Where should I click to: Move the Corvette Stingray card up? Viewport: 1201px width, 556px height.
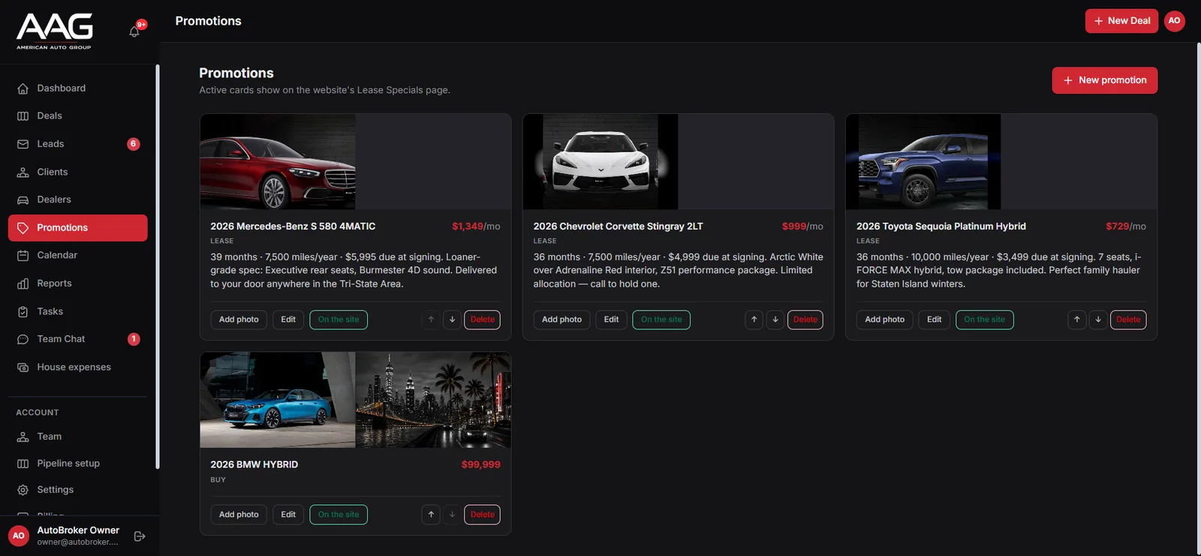pyautogui.click(x=754, y=320)
